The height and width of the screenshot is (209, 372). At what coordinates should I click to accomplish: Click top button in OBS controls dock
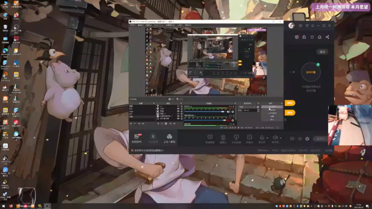[x=272, y=107]
